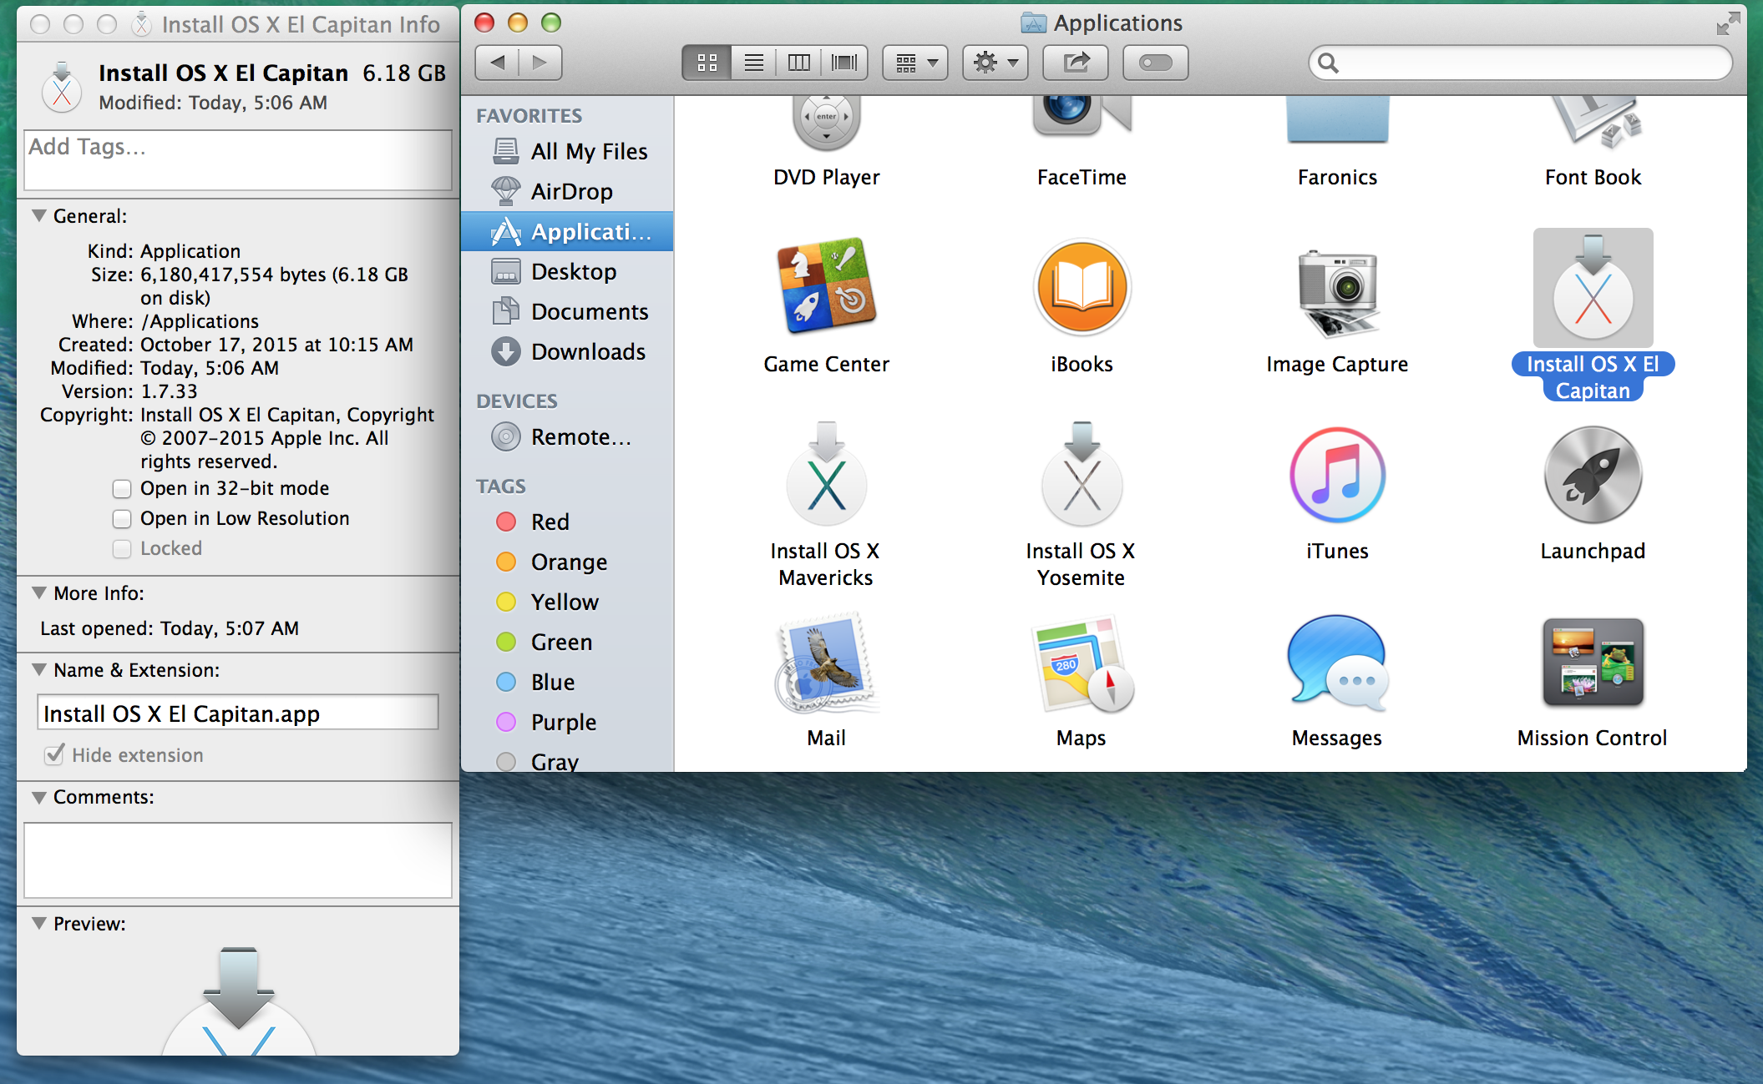The height and width of the screenshot is (1084, 1763).
Task: Open the iBooks app icon
Action: pyautogui.click(x=1082, y=288)
